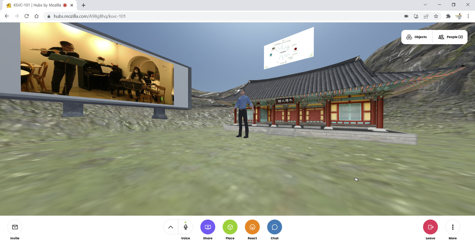The height and width of the screenshot is (245, 475).
Task: Open a new browser tab
Action: point(83,5)
